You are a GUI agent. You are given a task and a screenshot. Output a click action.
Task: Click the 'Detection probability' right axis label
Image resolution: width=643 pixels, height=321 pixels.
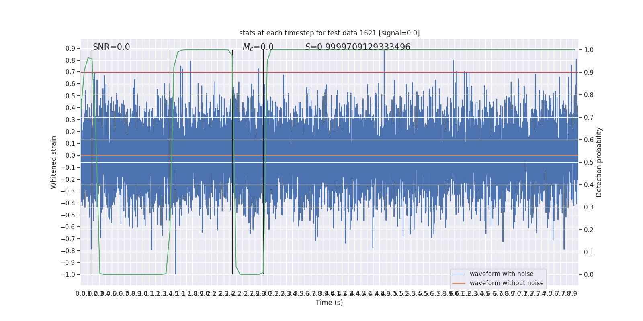click(x=599, y=162)
